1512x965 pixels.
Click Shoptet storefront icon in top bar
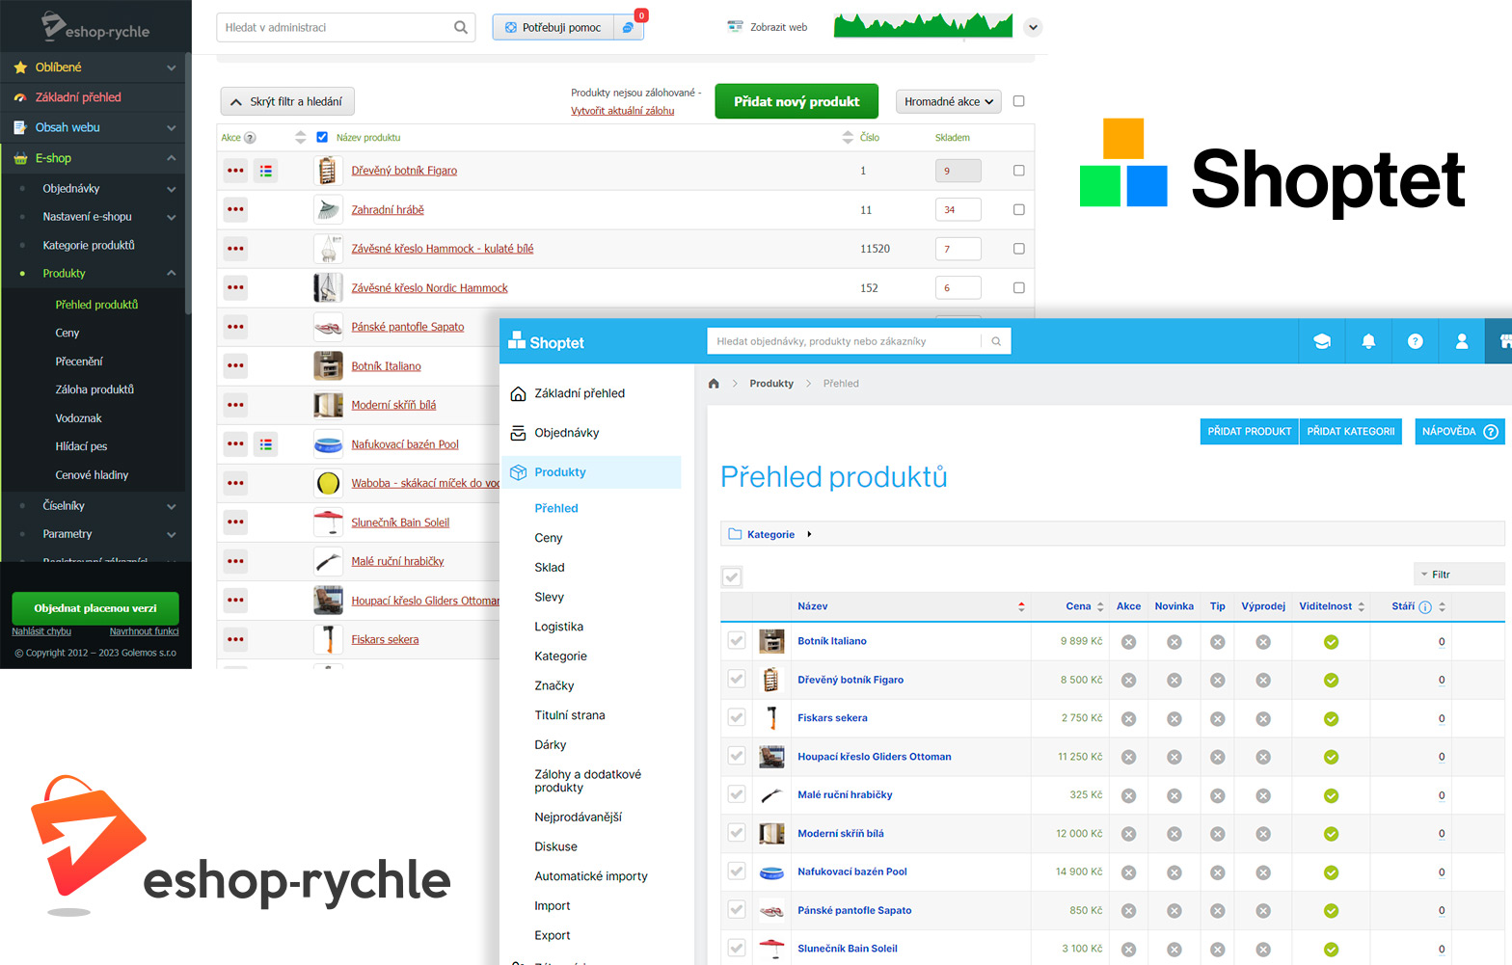pos(1505,341)
